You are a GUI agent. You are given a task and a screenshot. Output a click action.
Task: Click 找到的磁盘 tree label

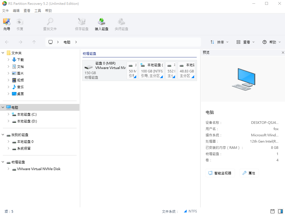pos(20,135)
